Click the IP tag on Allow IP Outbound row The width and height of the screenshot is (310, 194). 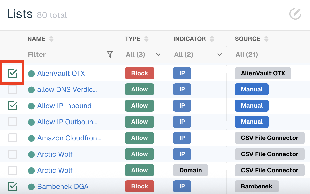click(182, 122)
